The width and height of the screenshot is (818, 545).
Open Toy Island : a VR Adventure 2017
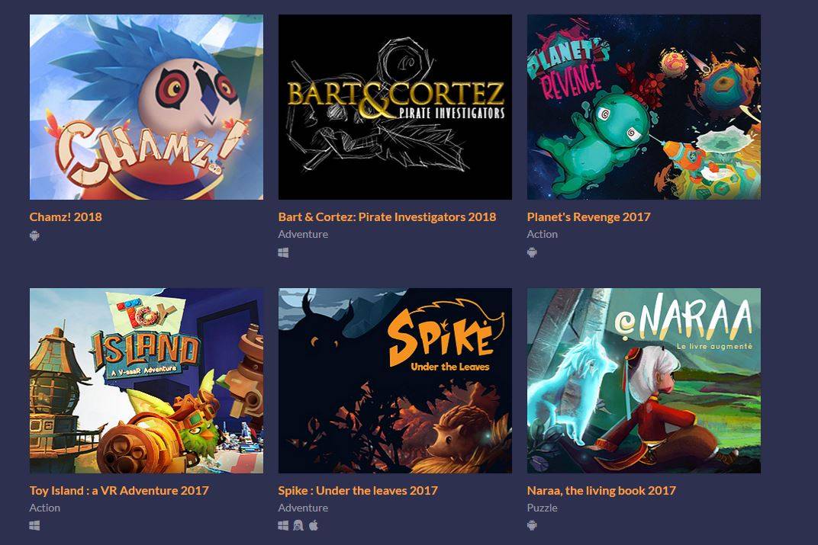tap(119, 490)
